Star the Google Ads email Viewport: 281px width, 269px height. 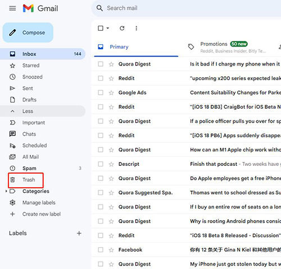[111, 92]
